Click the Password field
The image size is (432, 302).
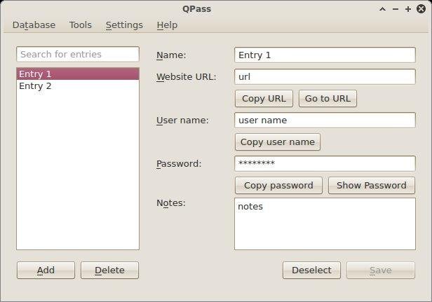click(x=325, y=163)
